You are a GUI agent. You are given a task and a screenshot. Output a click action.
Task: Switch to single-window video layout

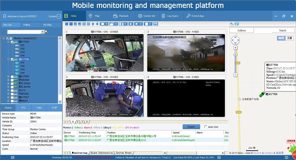pos(67,24)
